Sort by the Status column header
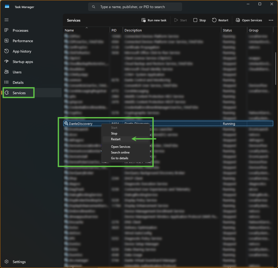 pos(227,30)
